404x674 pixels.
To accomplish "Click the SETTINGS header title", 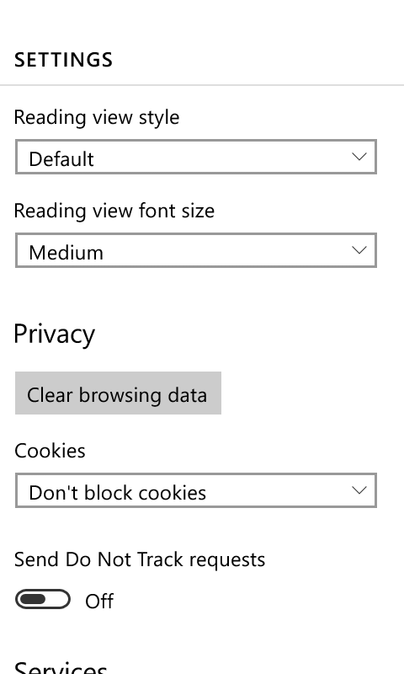I will point(63,60).
